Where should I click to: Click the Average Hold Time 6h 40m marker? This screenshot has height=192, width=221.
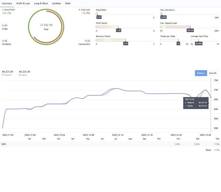(199, 44)
